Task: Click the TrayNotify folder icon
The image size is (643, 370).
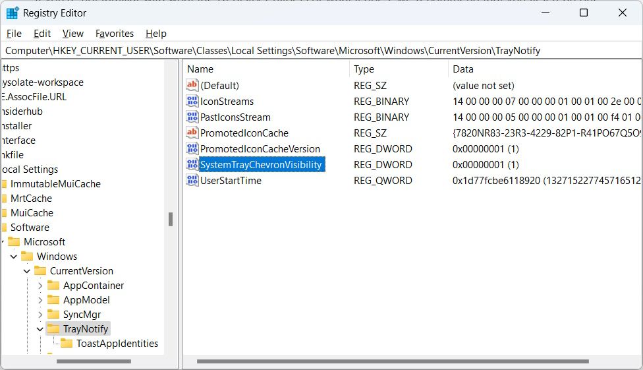Action: pos(53,328)
